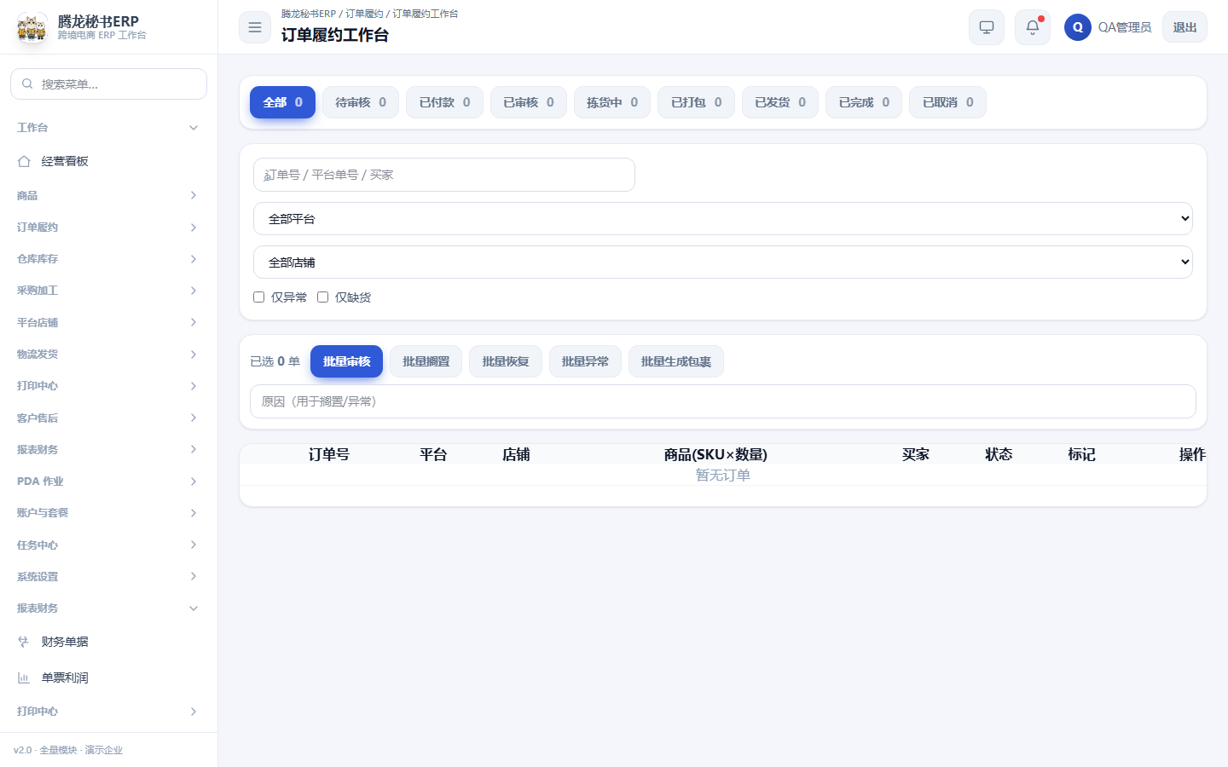
Task: Click the 平台 column header
Action: click(x=433, y=454)
